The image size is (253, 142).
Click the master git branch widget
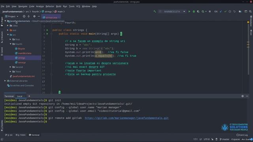pos(225,139)
